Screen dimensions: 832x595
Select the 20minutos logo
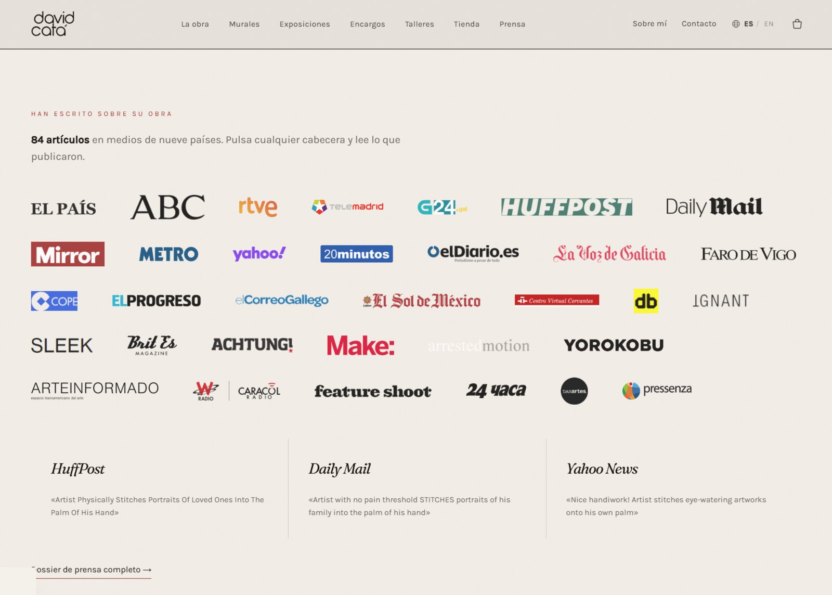tap(357, 254)
